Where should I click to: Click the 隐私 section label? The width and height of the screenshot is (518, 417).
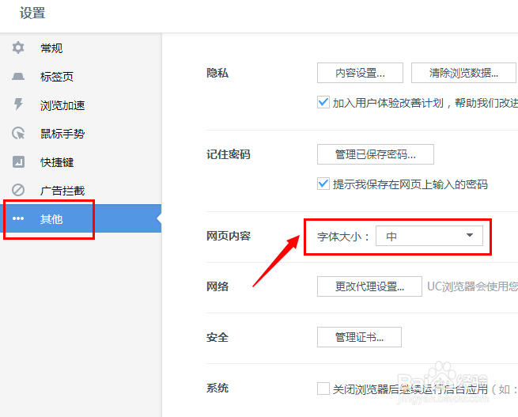click(217, 73)
